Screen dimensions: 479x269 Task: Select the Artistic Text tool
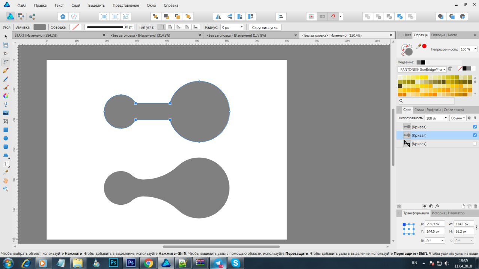(6, 164)
